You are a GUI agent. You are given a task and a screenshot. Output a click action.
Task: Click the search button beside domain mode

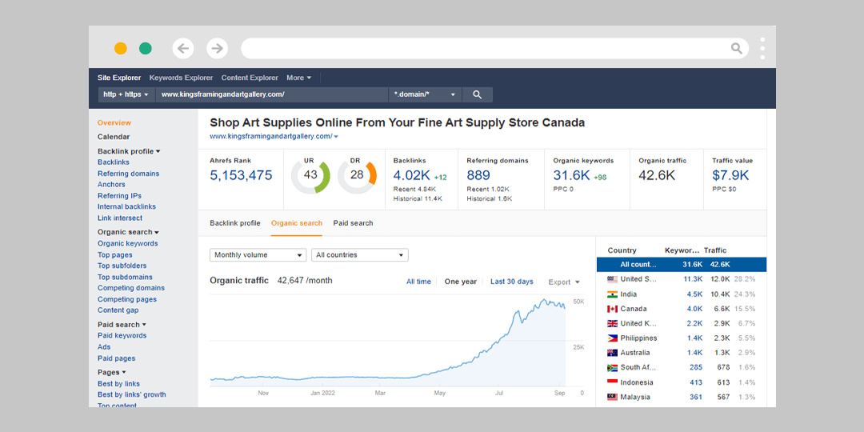(x=478, y=94)
